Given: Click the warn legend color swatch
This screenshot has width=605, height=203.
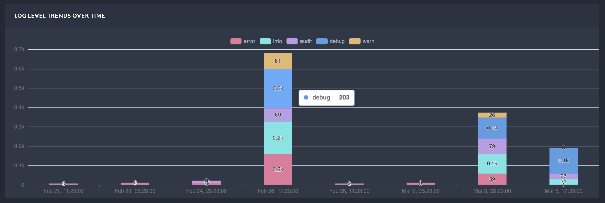Looking at the screenshot, I should pos(355,41).
